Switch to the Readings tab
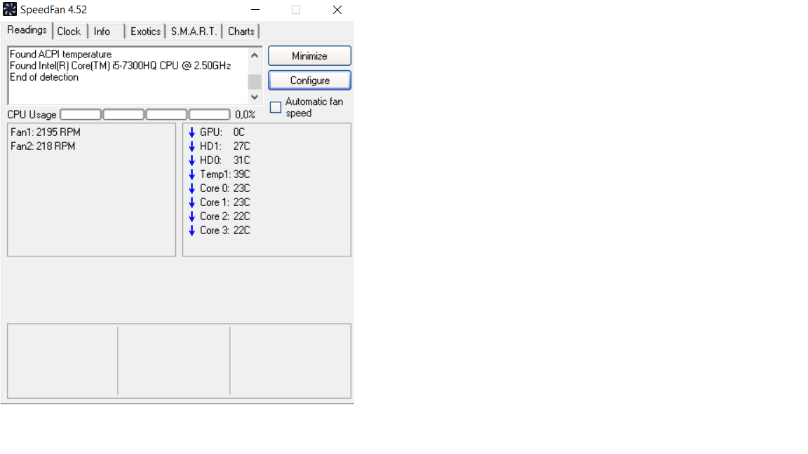This screenshot has height=454, width=808. [x=27, y=30]
